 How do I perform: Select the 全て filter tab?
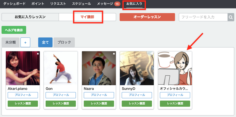coord(45,42)
